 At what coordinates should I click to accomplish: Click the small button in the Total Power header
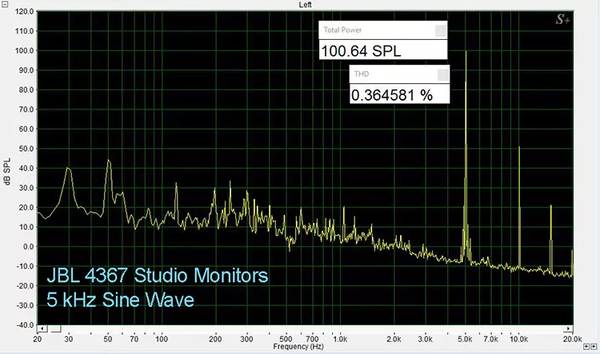coord(441,30)
